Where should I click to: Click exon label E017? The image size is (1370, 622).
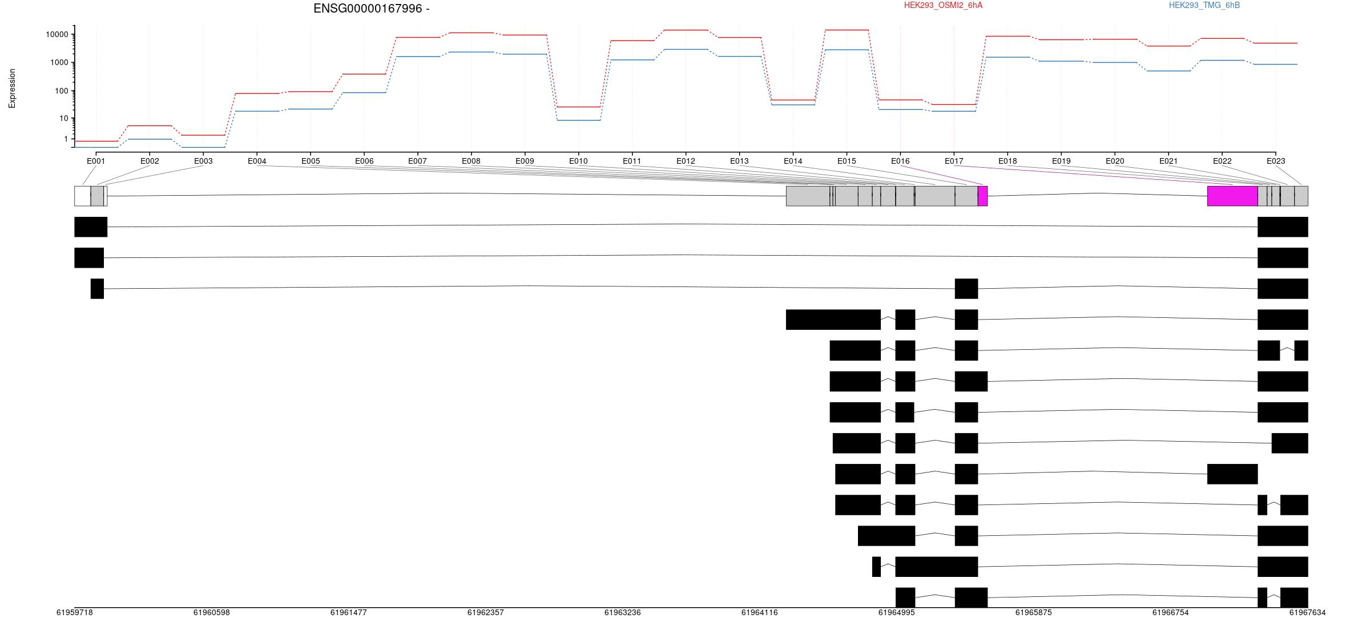(954, 161)
